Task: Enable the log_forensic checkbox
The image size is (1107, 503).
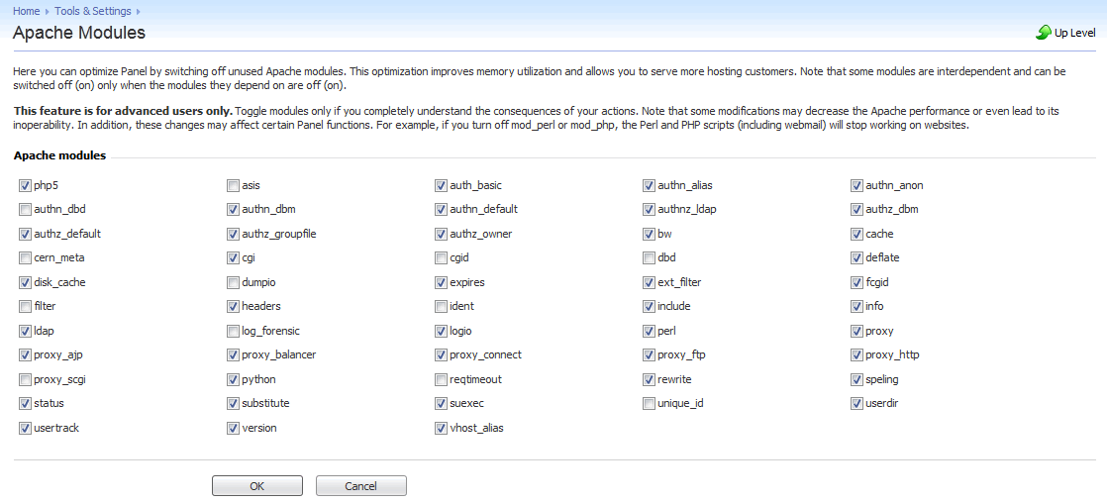Action: pos(233,331)
